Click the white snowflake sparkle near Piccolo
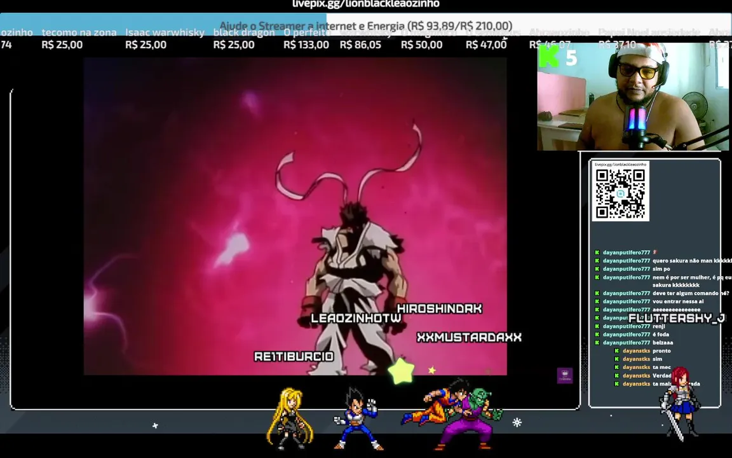Screen dimensions: 732x458 (x=517, y=422)
